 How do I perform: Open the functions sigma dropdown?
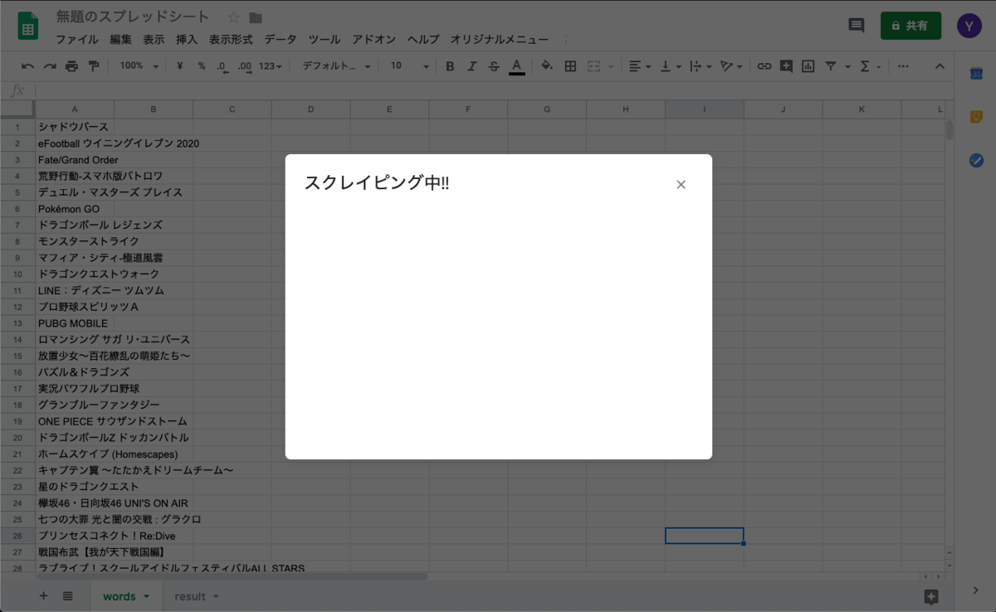[870, 66]
